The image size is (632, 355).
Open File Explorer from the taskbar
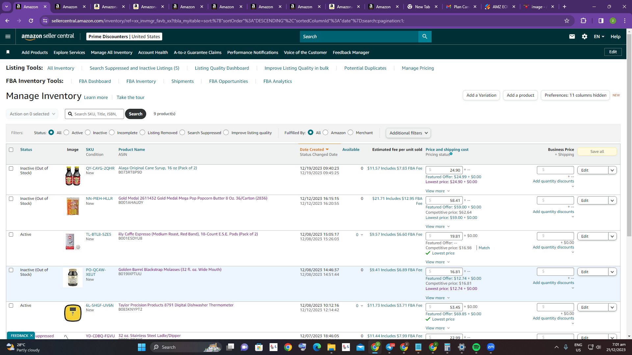pyautogui.click(x=331, y=347)
